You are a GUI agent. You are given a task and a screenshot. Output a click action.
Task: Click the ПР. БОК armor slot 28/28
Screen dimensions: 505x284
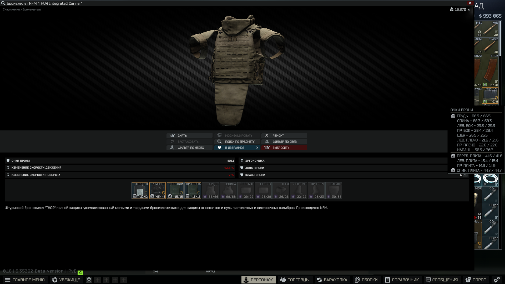click(263, 190)
